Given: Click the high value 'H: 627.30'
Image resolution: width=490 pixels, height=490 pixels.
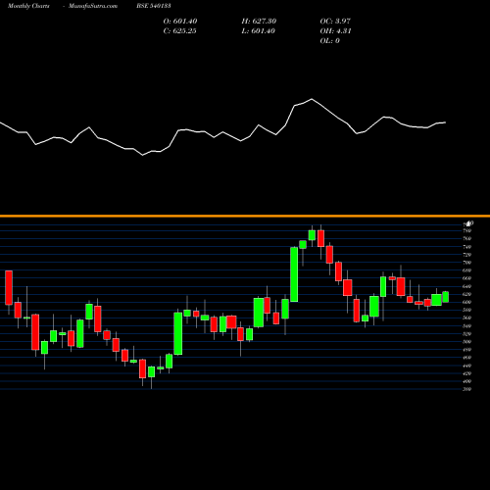Looking at the screenshot, I should [x=259, y=22].
